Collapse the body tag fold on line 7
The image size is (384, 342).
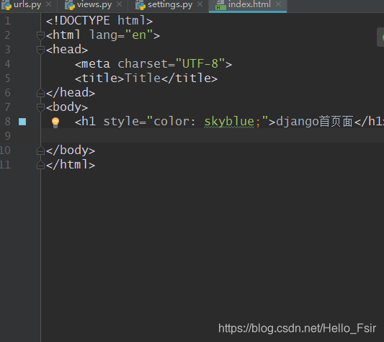[40, 107]
